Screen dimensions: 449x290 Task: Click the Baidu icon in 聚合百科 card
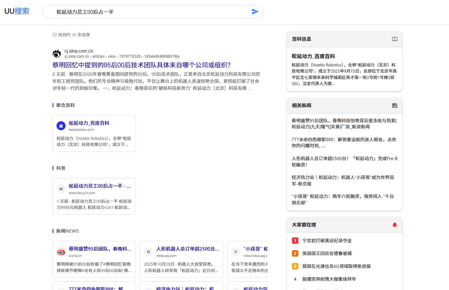coord(61,126)
